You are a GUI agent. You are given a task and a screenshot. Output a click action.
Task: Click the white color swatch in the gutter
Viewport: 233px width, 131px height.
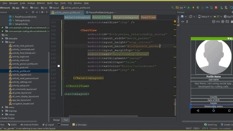coord(59,66)
